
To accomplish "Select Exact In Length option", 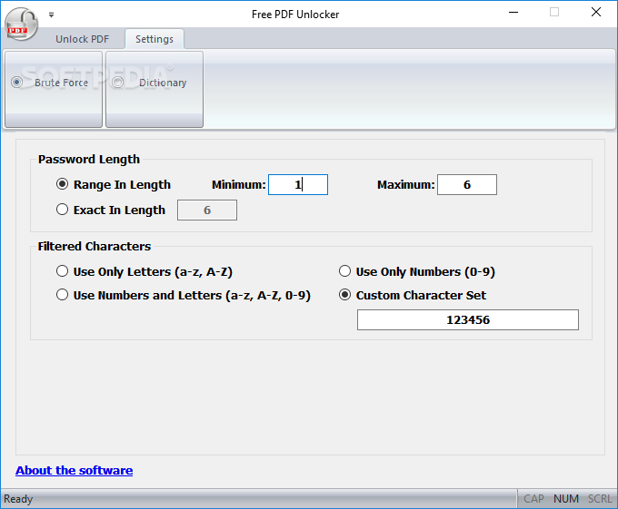I will [111, 210].
